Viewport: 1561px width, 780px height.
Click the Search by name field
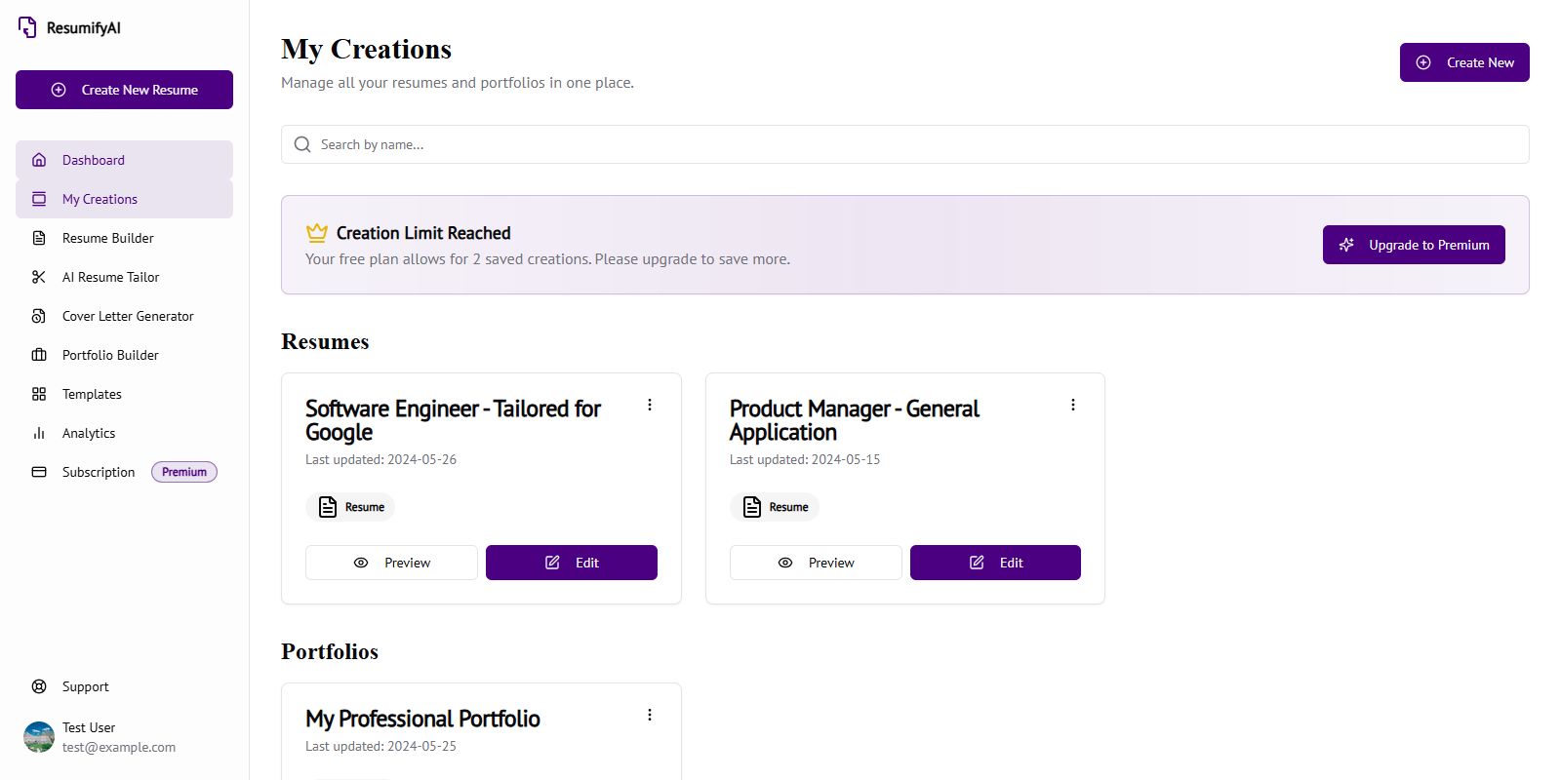pos(904,144)
